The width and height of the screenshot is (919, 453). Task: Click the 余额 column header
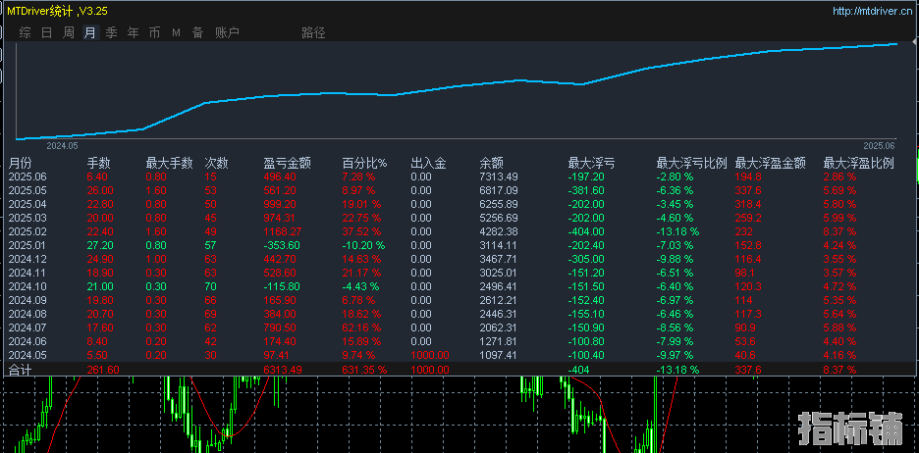point(491,164)
